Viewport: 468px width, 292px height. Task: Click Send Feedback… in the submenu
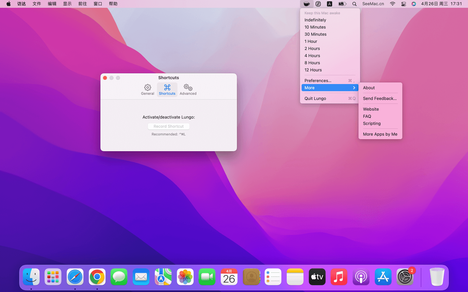(380, 98)
